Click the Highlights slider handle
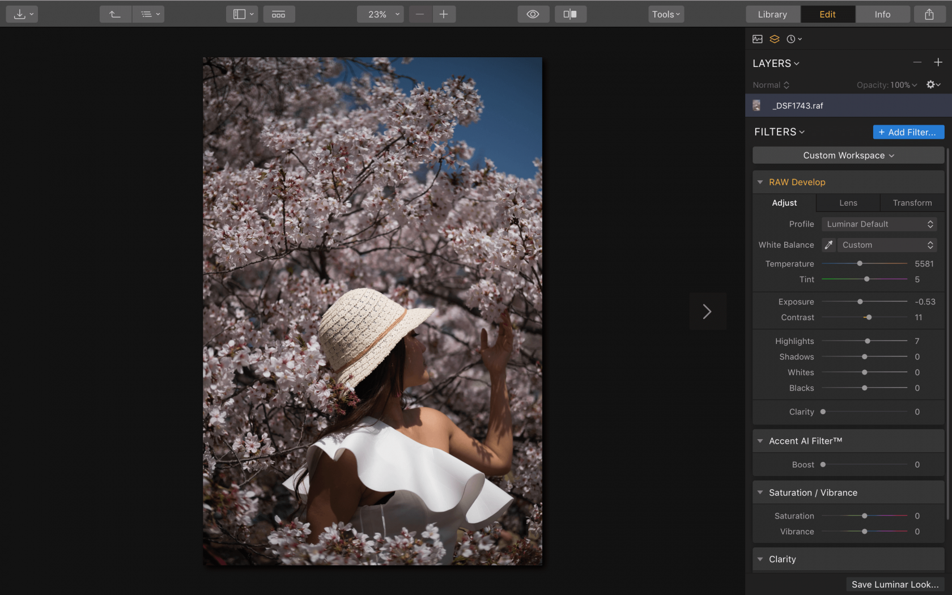This screenshot has width=952, height=595. click(x=868, y=341)
